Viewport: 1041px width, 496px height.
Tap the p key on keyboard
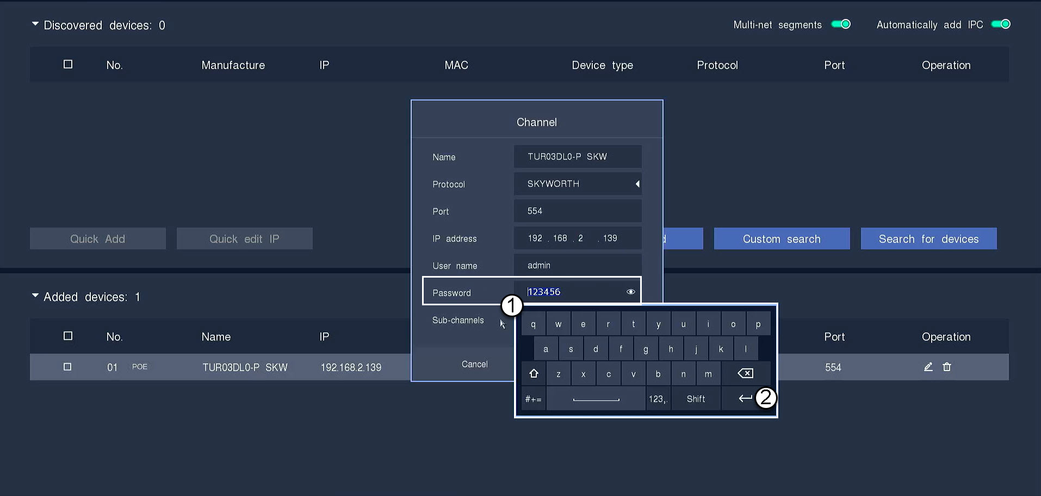click(758, 324)
